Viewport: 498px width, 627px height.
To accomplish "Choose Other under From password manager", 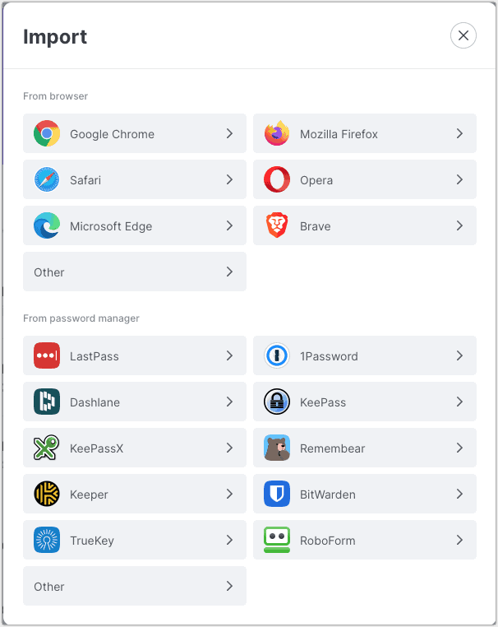I will (135, 586).
